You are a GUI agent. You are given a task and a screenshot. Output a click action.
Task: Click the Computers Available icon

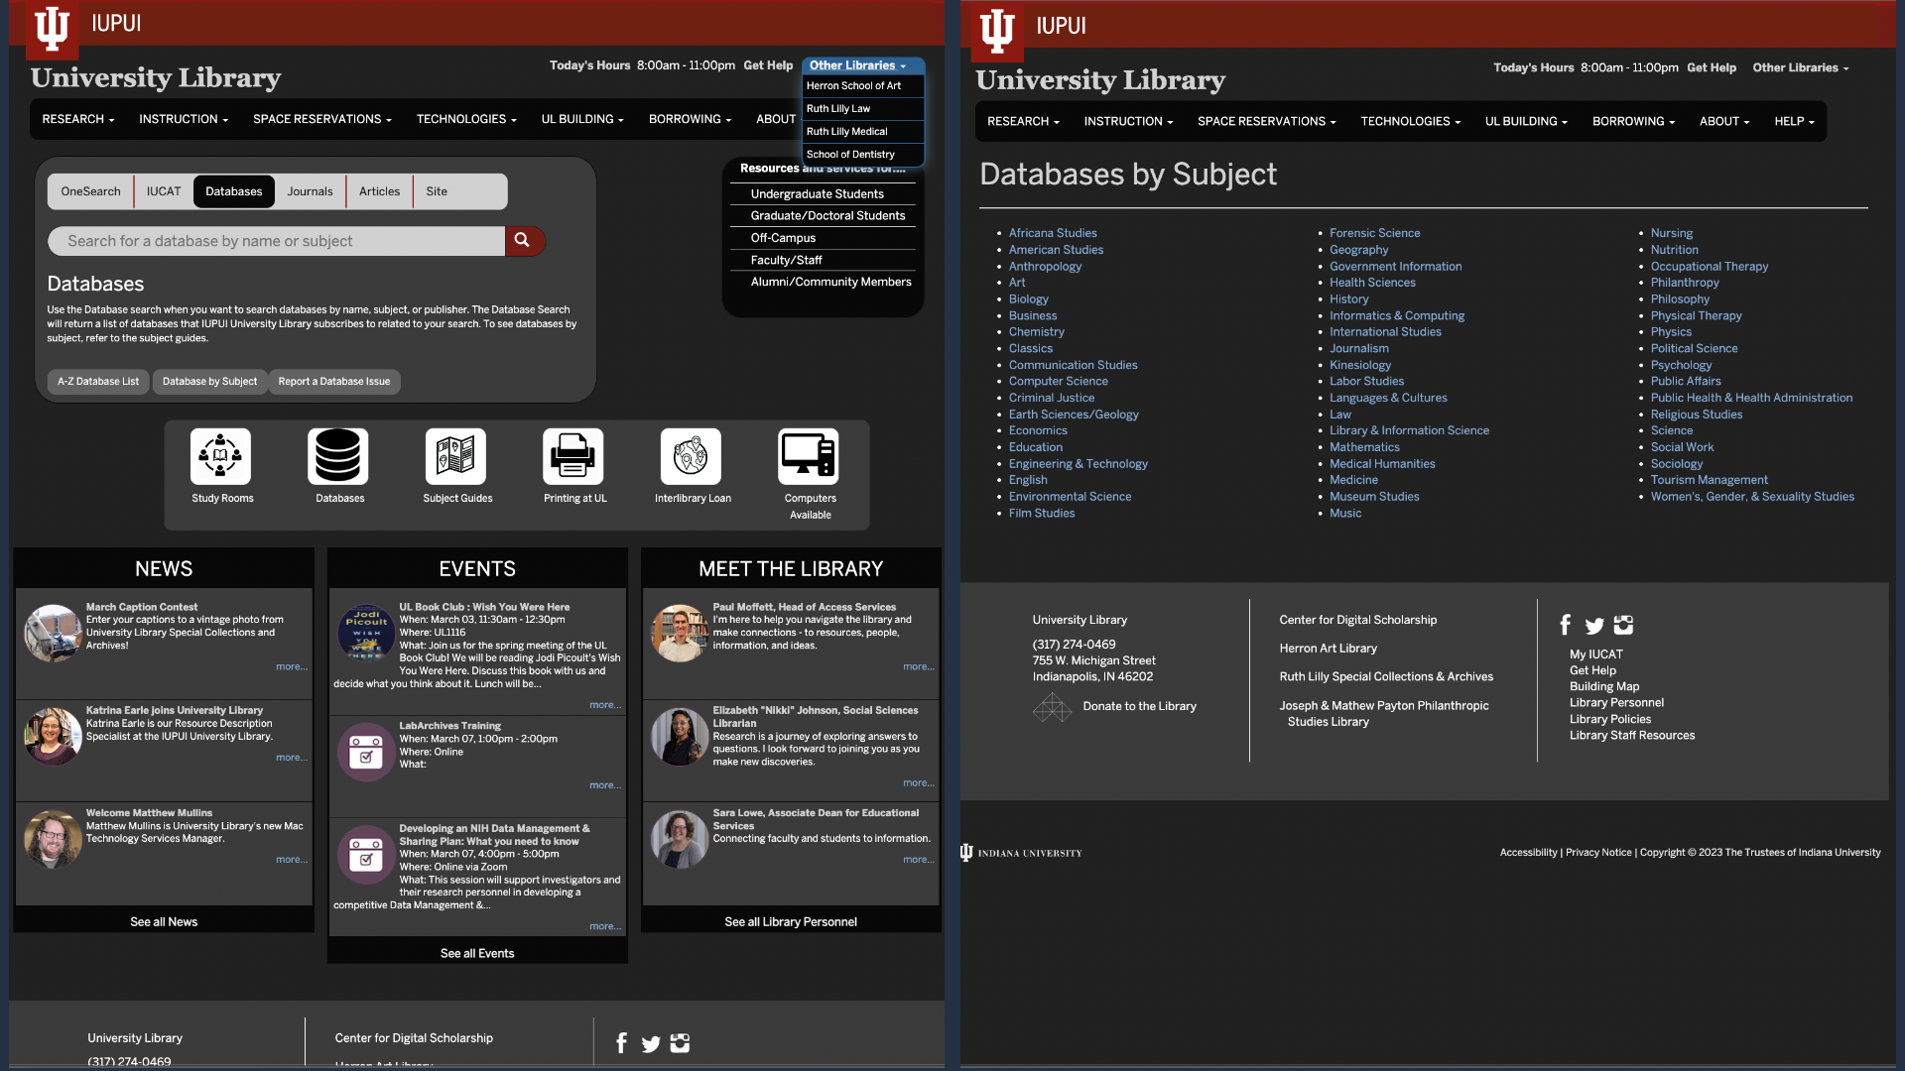click(809, 457)
